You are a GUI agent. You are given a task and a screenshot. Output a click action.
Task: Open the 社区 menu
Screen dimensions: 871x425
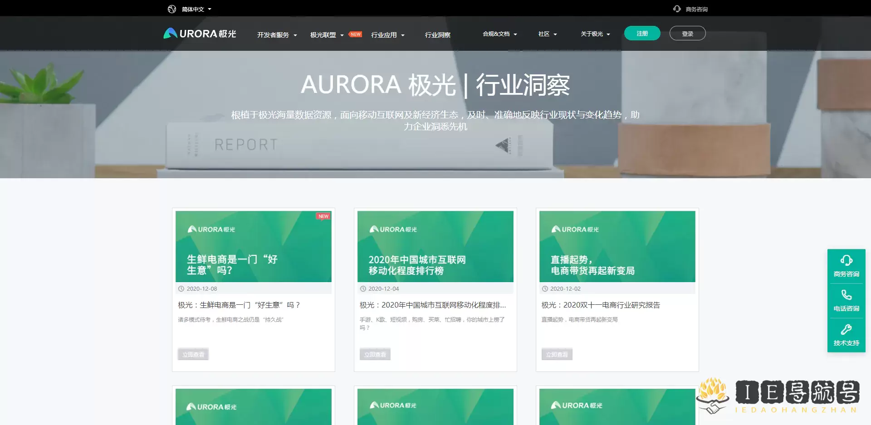click(x=547, y=34)
